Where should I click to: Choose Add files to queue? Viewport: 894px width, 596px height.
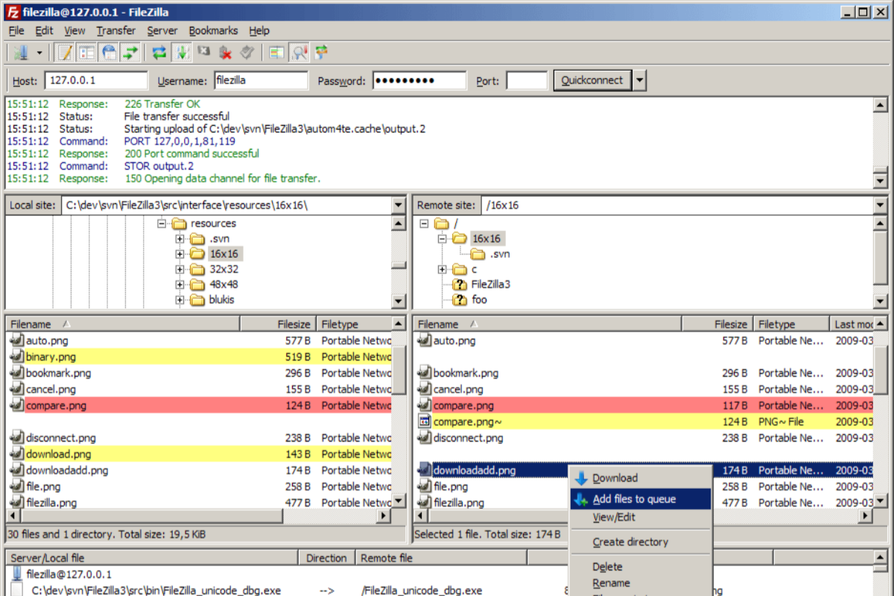pyautogui.click(x=634, y=499)
